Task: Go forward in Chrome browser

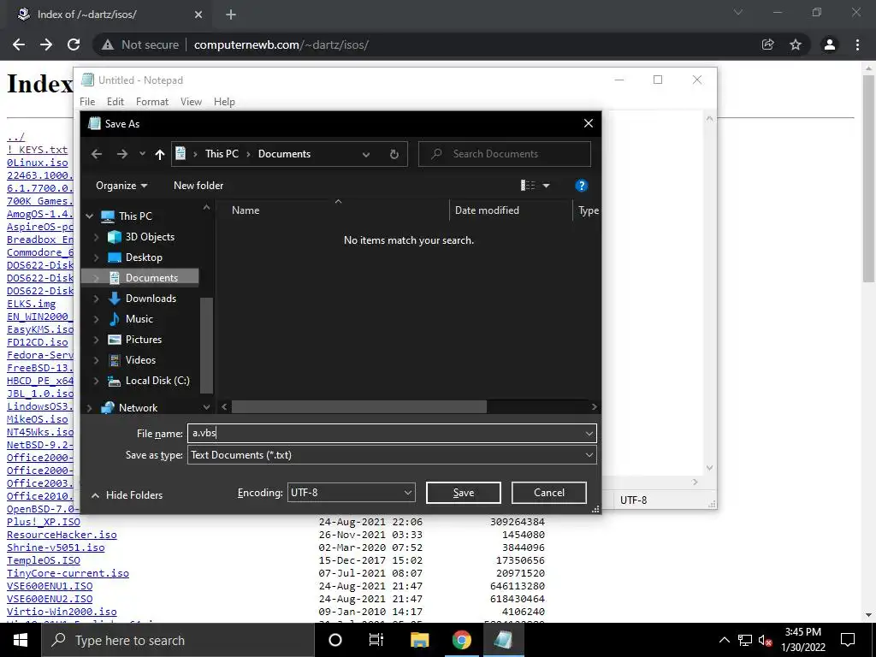Action: tap(46, 44)
